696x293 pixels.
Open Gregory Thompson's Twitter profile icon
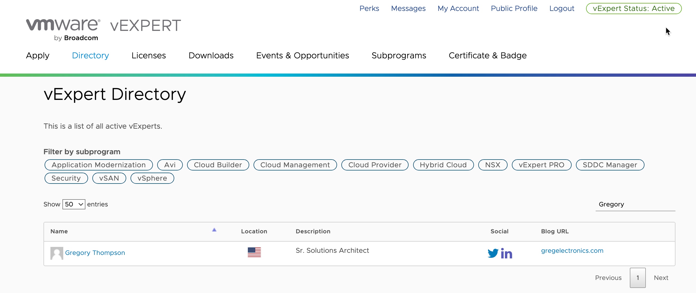[493, 253]
